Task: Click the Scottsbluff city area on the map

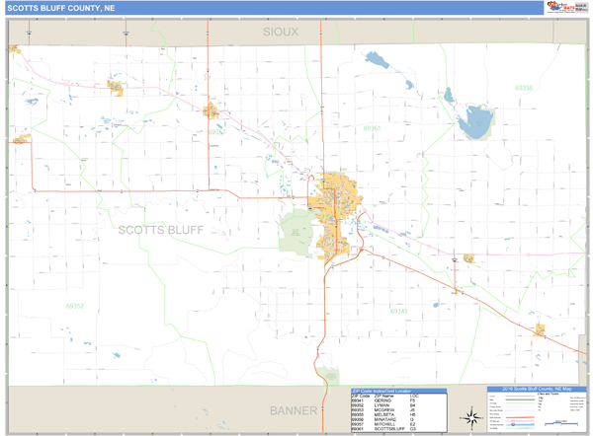Action: [339, 190]
